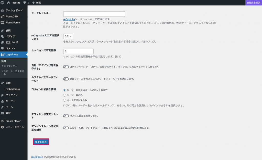
Task: Open ダッシュボード menu item
Action: (14, 10)
